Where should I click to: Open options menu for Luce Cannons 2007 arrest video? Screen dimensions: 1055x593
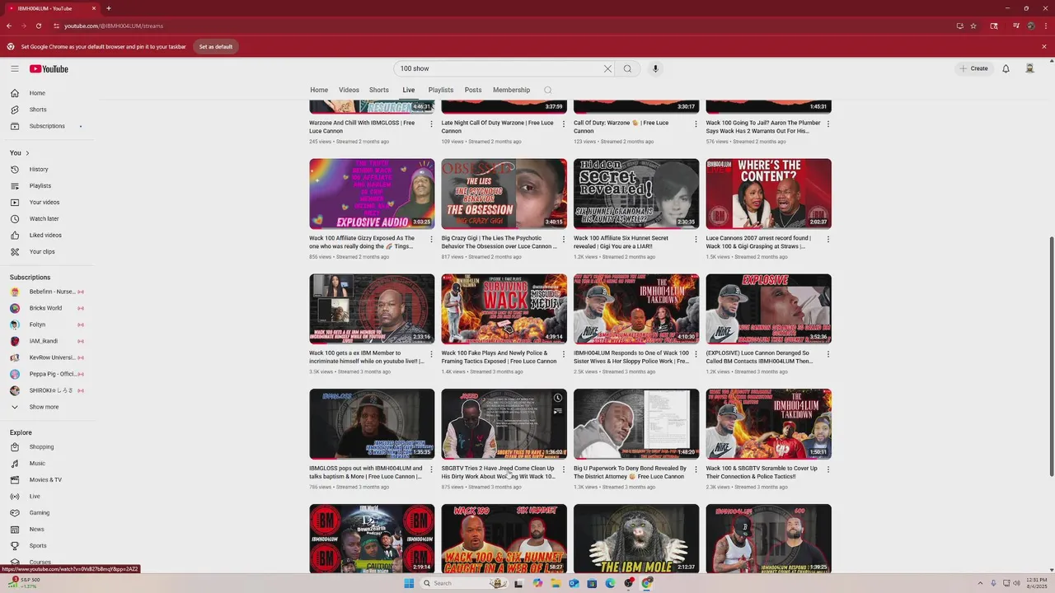pos(828,239)
